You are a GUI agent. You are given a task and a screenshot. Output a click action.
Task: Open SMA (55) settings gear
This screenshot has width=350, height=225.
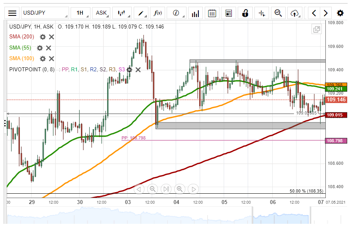tap(40, 48)
